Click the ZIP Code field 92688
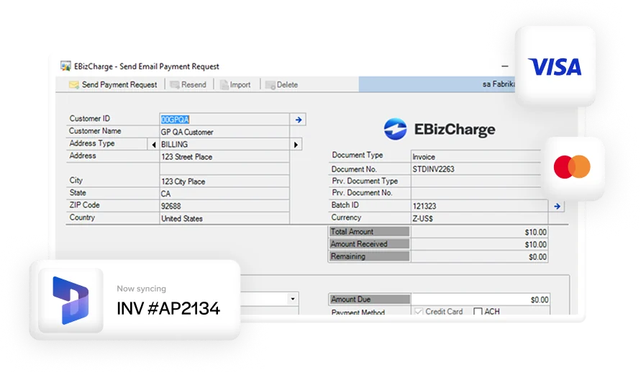 pyautogui.click(x=224, y=206)
